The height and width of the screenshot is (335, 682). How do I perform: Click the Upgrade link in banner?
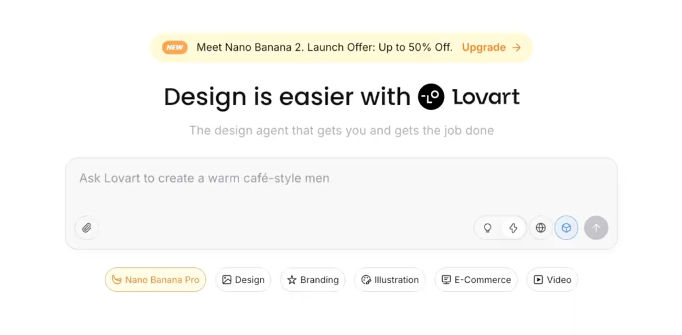(491, 48)
